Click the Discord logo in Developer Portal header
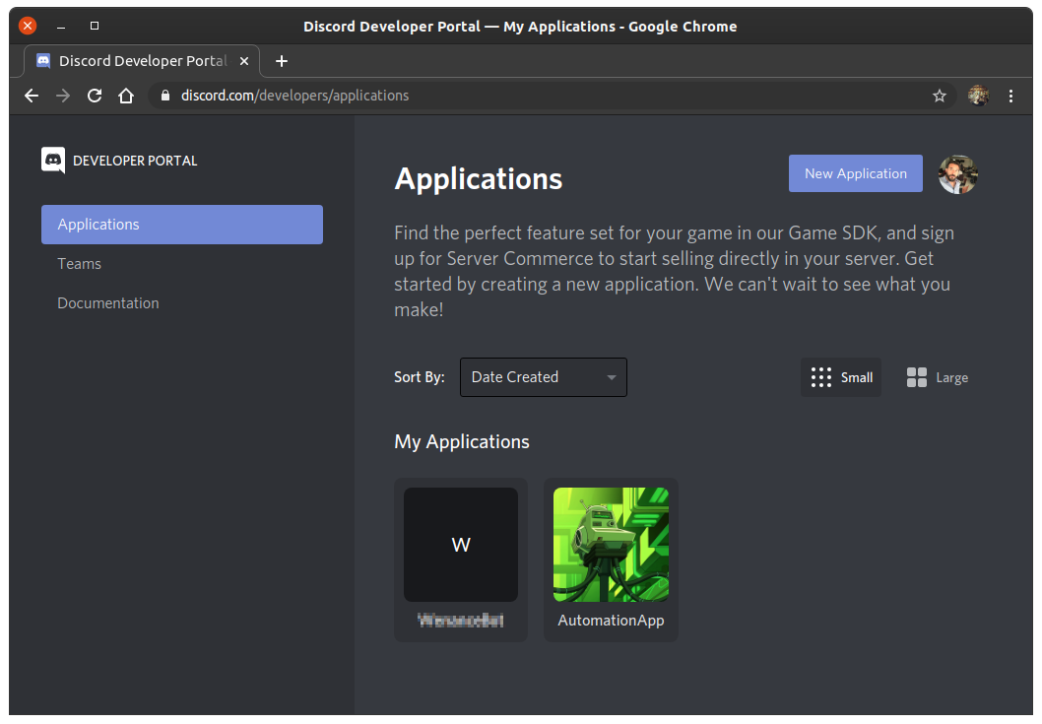Image resolution: width=1042 pixels, height=724 pixels. [x=53, y=161]
